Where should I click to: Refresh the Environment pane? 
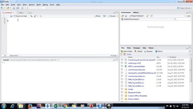point(151,16)
